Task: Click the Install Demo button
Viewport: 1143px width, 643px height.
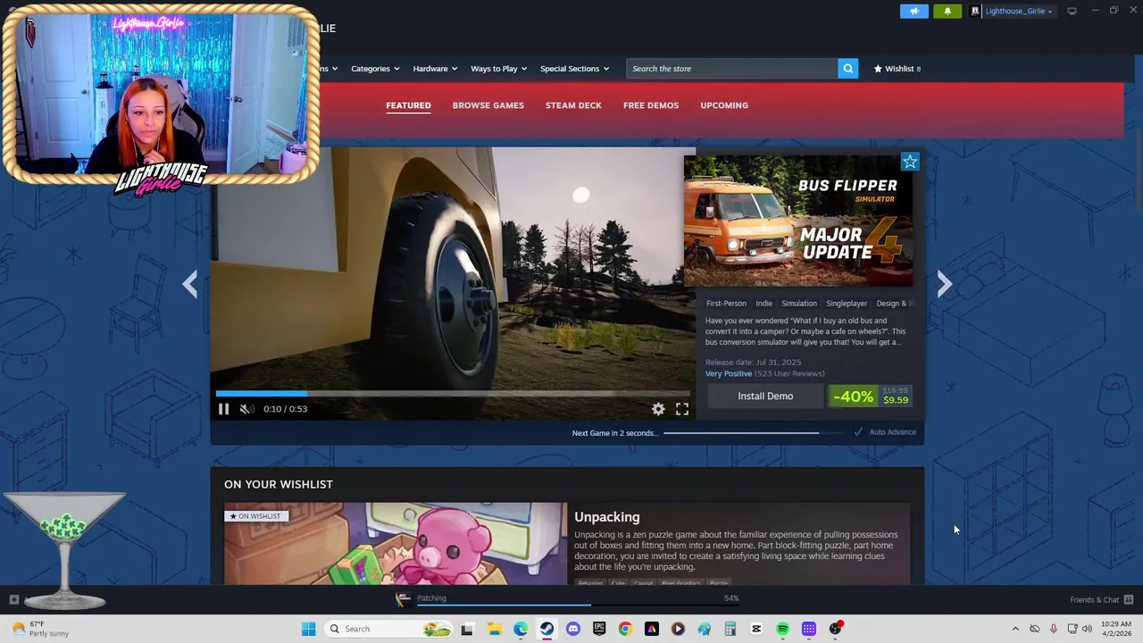Action: pos(765,397)
